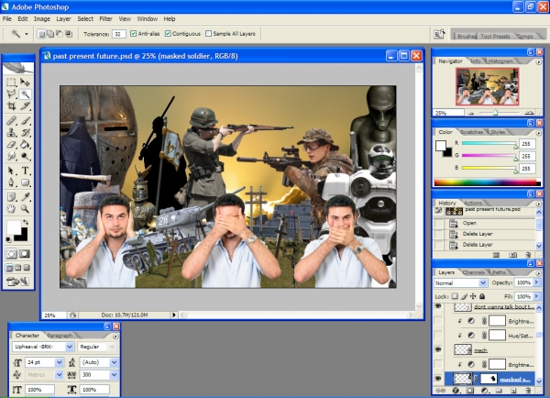Reset default foreground and background colors
The height and width of the screenshot is (398, 550).
pos(9,239)
